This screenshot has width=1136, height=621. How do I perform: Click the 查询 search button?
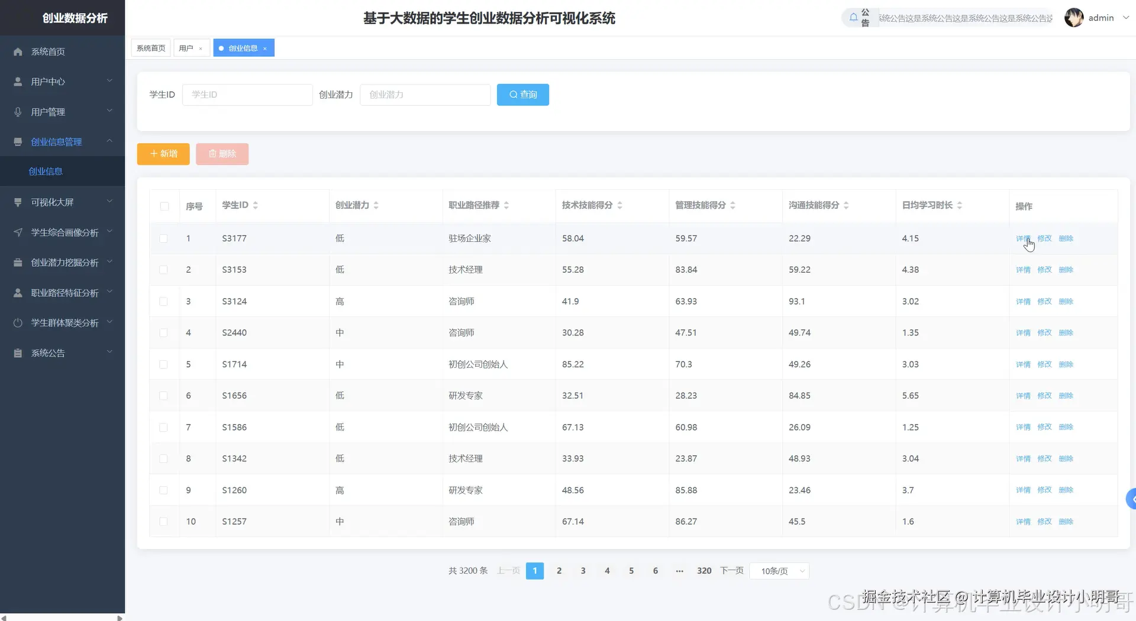tap(522, 95)
